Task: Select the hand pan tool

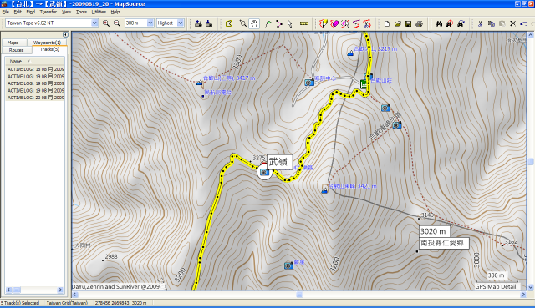Action: (x=254, y=23)
